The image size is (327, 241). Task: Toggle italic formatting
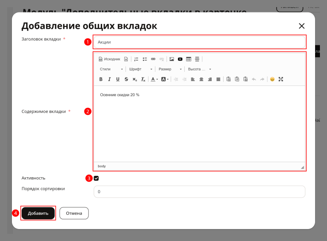(x=109, y=79)
